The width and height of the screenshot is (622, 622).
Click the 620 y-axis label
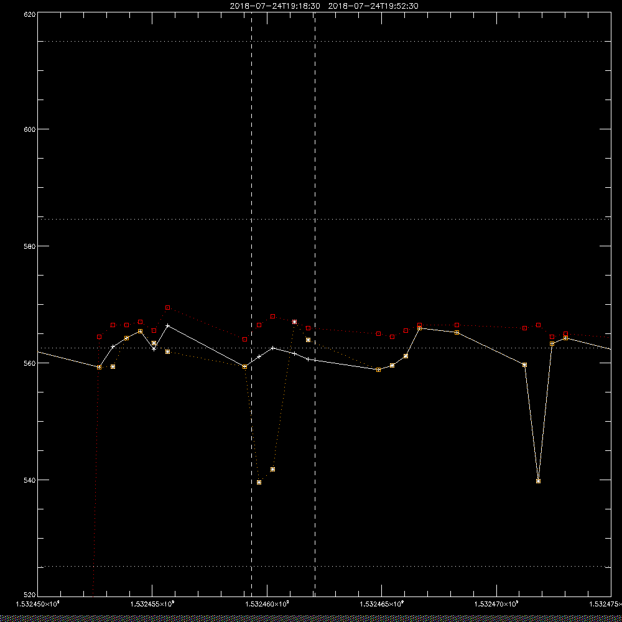[30, 14]
